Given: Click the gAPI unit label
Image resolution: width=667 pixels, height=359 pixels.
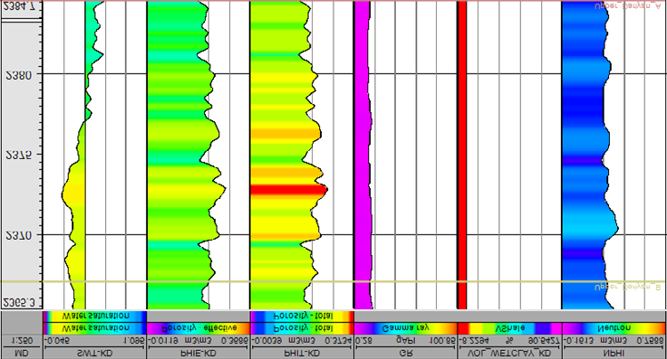Looking at the screenshot, I should (405, 341).
